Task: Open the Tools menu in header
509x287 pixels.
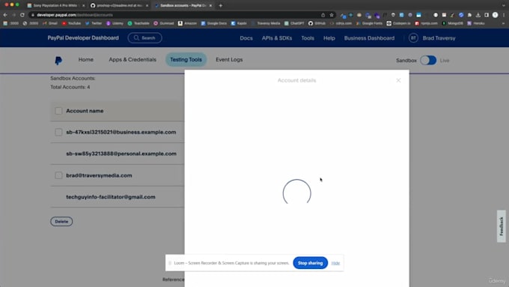Action: click(308, 38)
